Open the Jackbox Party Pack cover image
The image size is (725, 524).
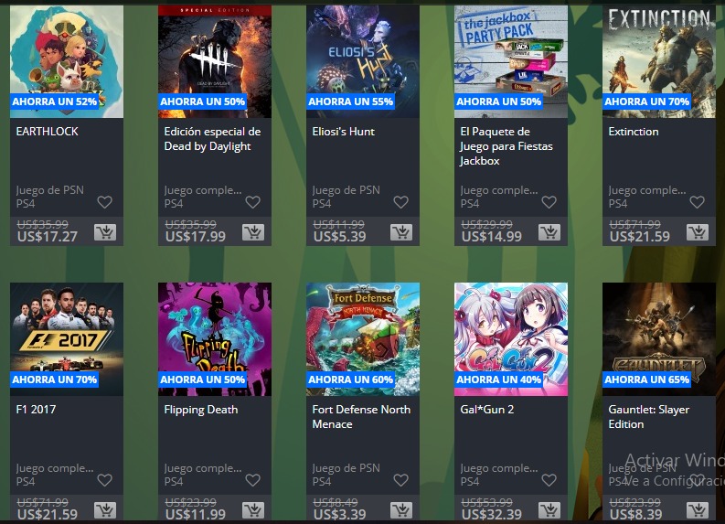tap(511, 61)
